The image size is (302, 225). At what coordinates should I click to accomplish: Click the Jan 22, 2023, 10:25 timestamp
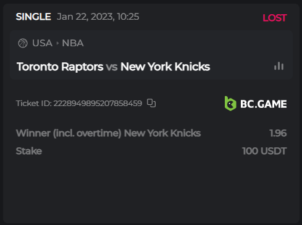tap(98, 17)
